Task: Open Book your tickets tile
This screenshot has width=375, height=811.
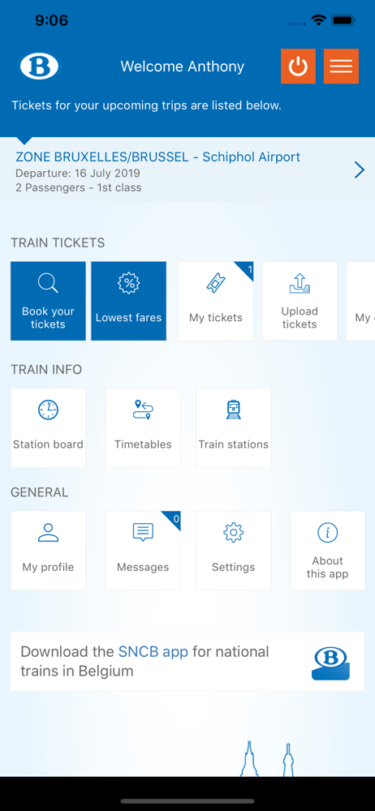Action: point(48,301)
